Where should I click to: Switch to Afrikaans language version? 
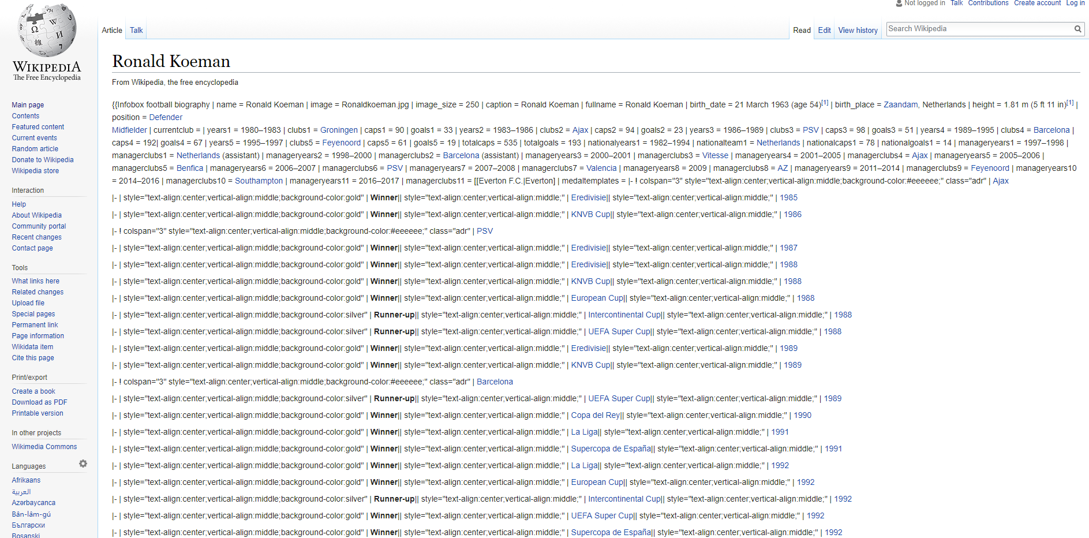pyautogui.click(x=26, y=480)
